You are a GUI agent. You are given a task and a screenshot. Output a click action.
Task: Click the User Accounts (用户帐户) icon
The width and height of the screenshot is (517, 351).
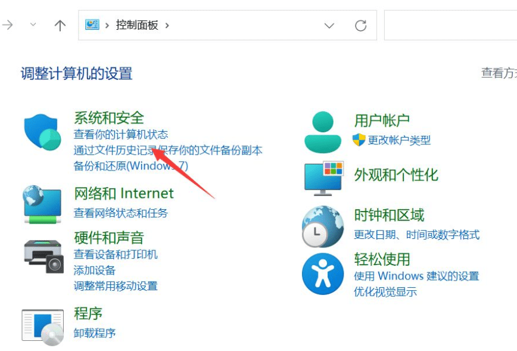(x=322, y=126)
